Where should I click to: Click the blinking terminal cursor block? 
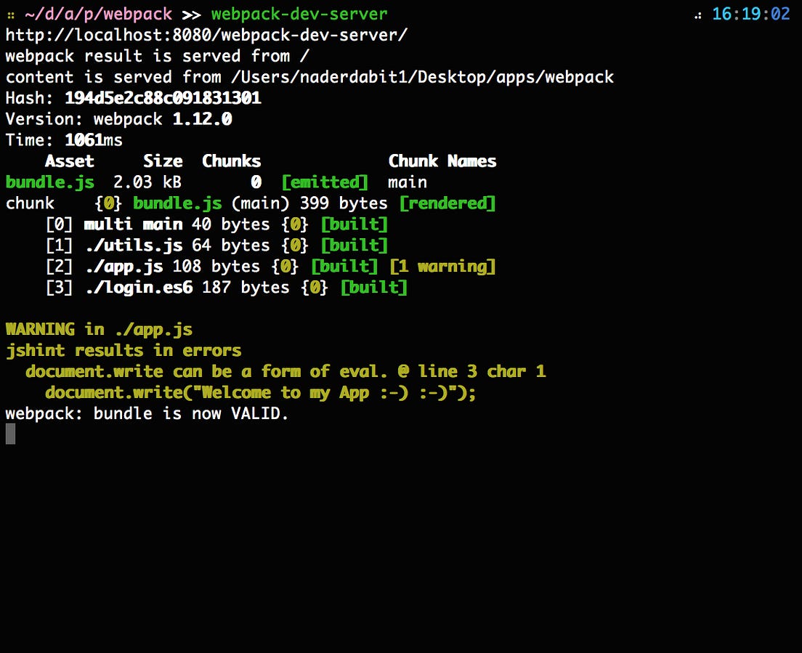10,434
